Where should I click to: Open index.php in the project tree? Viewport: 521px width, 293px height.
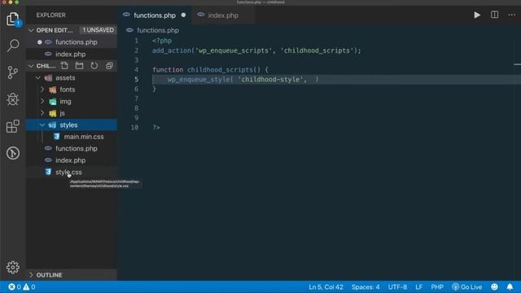[72, 160]
